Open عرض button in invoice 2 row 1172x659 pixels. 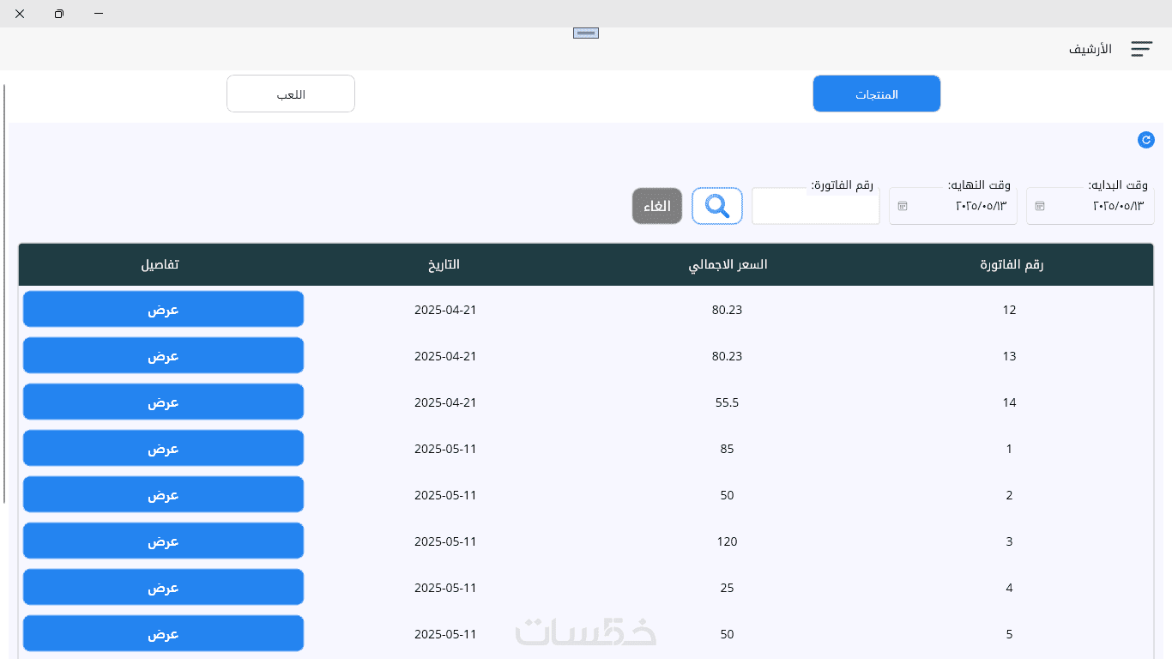163,494
